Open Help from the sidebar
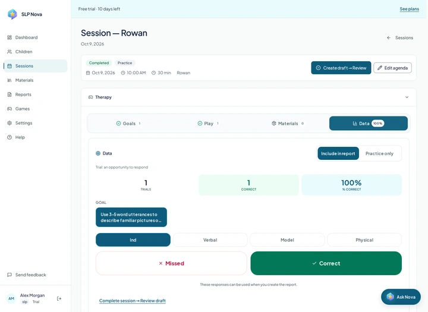This screenshot has width=428, height=312. point(36,137)
